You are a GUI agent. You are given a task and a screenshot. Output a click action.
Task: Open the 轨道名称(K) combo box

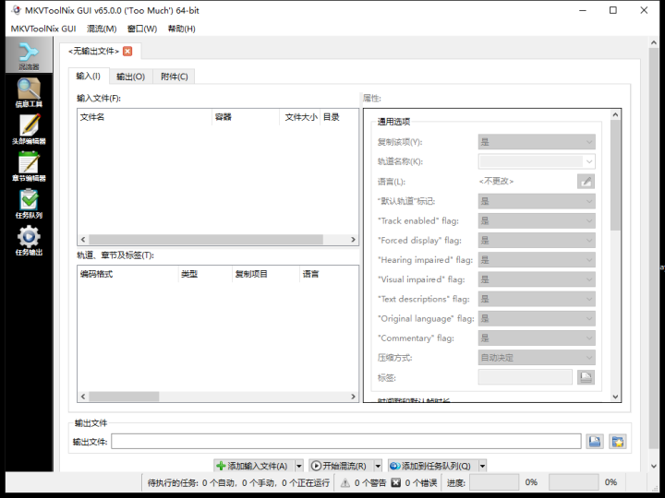[537, 161]
